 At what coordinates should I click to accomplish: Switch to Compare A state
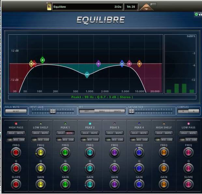pyautogui.click(x=183, y=111)
